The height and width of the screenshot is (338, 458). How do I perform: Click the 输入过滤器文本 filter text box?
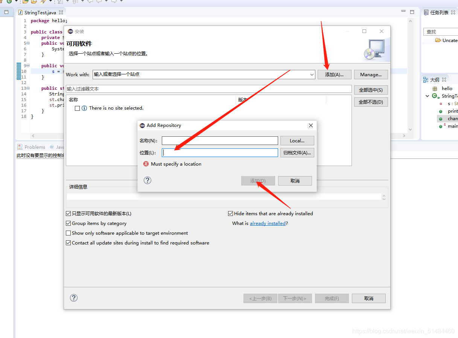(x=208, y=89)
